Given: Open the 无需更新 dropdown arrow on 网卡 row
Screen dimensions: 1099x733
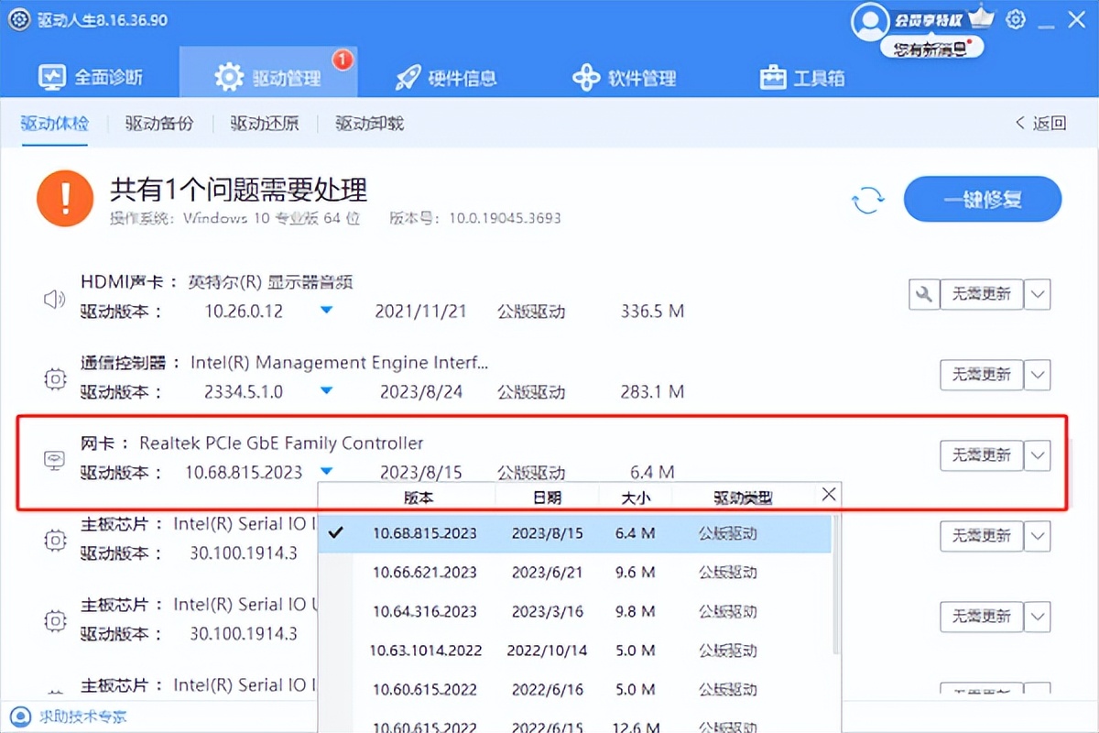Looking at the screenshot, I should point(1038,455).
